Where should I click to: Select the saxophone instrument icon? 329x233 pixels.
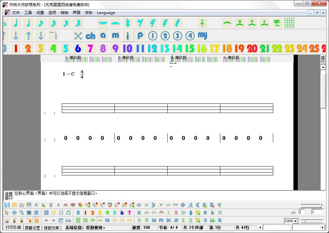29,220
